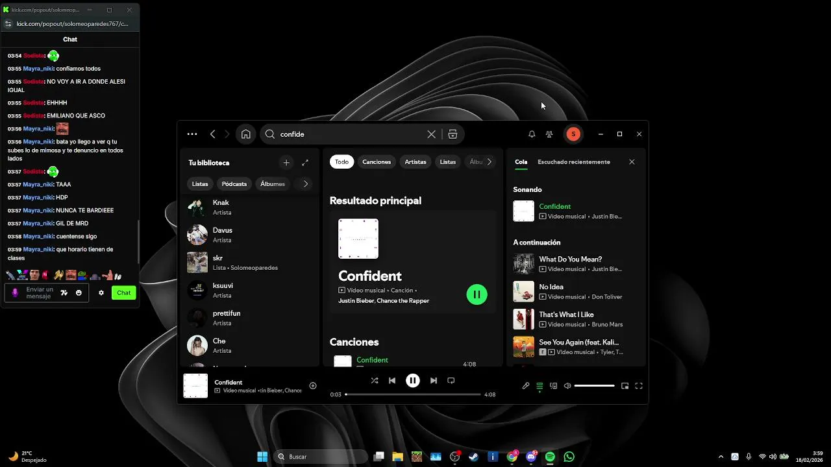Image resolution: width=831 pixels, height=467 pixels.
Task: Open the user profile avatar S
Action: point(573,134)
